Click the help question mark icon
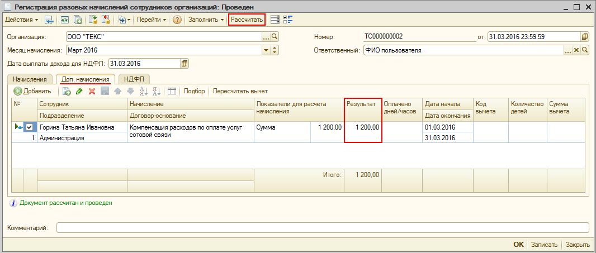Screen dimensions: 596x253 tap(177, 20)
